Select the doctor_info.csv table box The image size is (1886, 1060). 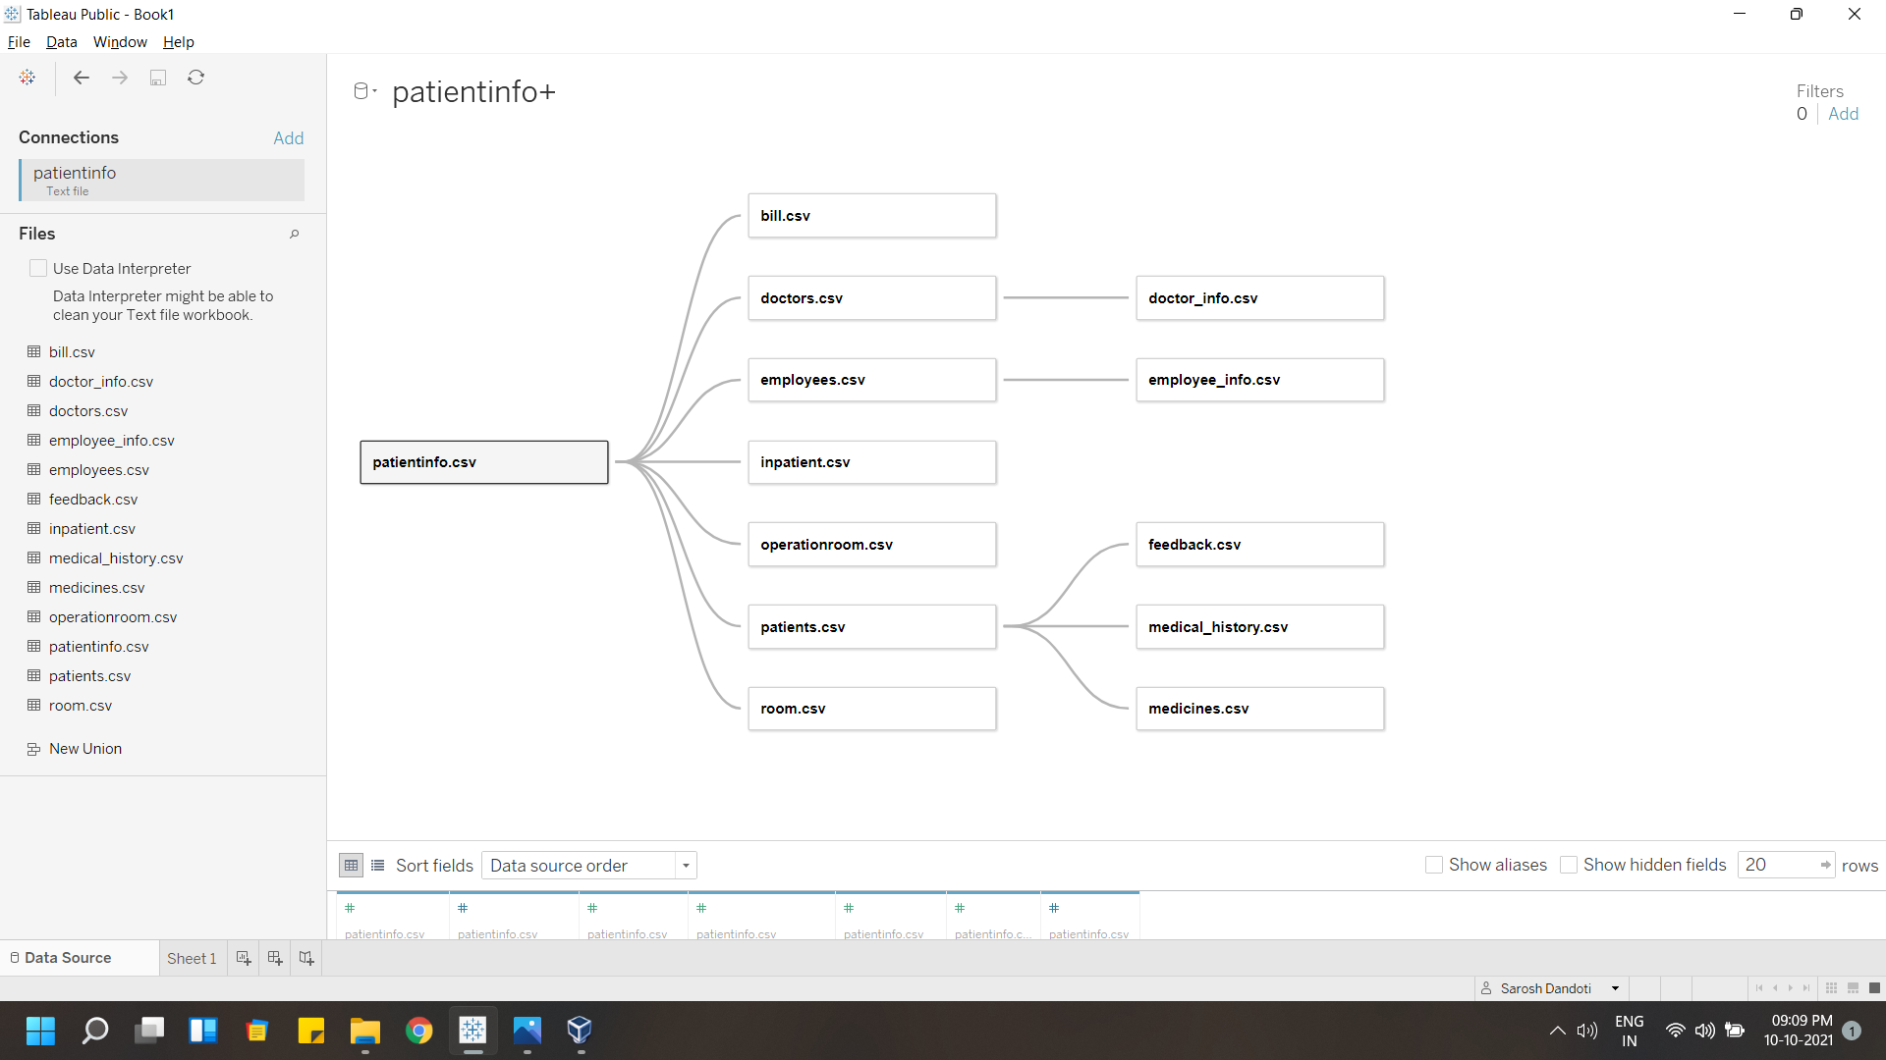point(1260,298)
